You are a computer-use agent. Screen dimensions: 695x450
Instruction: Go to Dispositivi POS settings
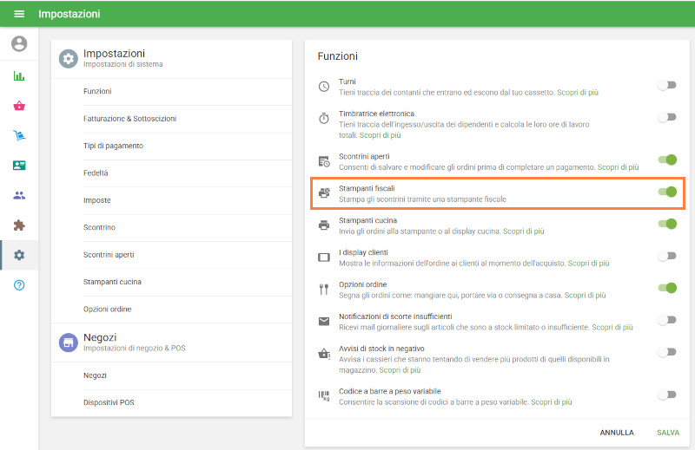click(x=109, y=402)
